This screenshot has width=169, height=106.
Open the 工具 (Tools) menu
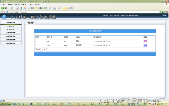point(30,4)
